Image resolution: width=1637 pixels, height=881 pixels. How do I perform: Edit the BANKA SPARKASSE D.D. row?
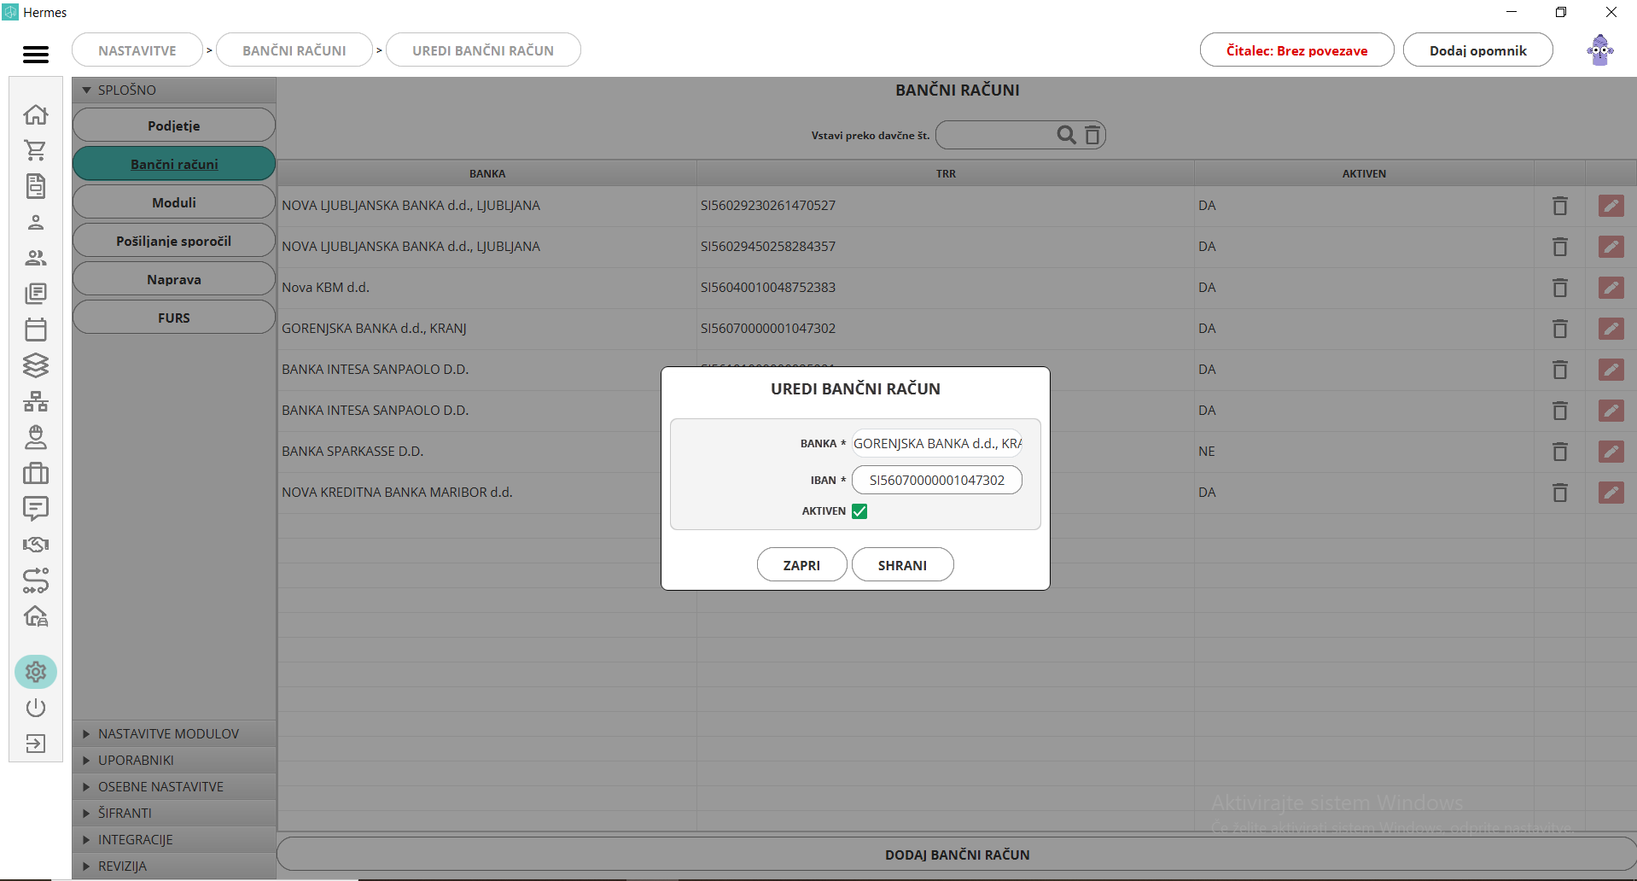coord(1611,452)
